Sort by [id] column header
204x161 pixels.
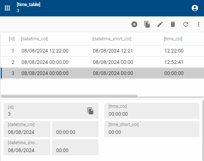(12, 39)
